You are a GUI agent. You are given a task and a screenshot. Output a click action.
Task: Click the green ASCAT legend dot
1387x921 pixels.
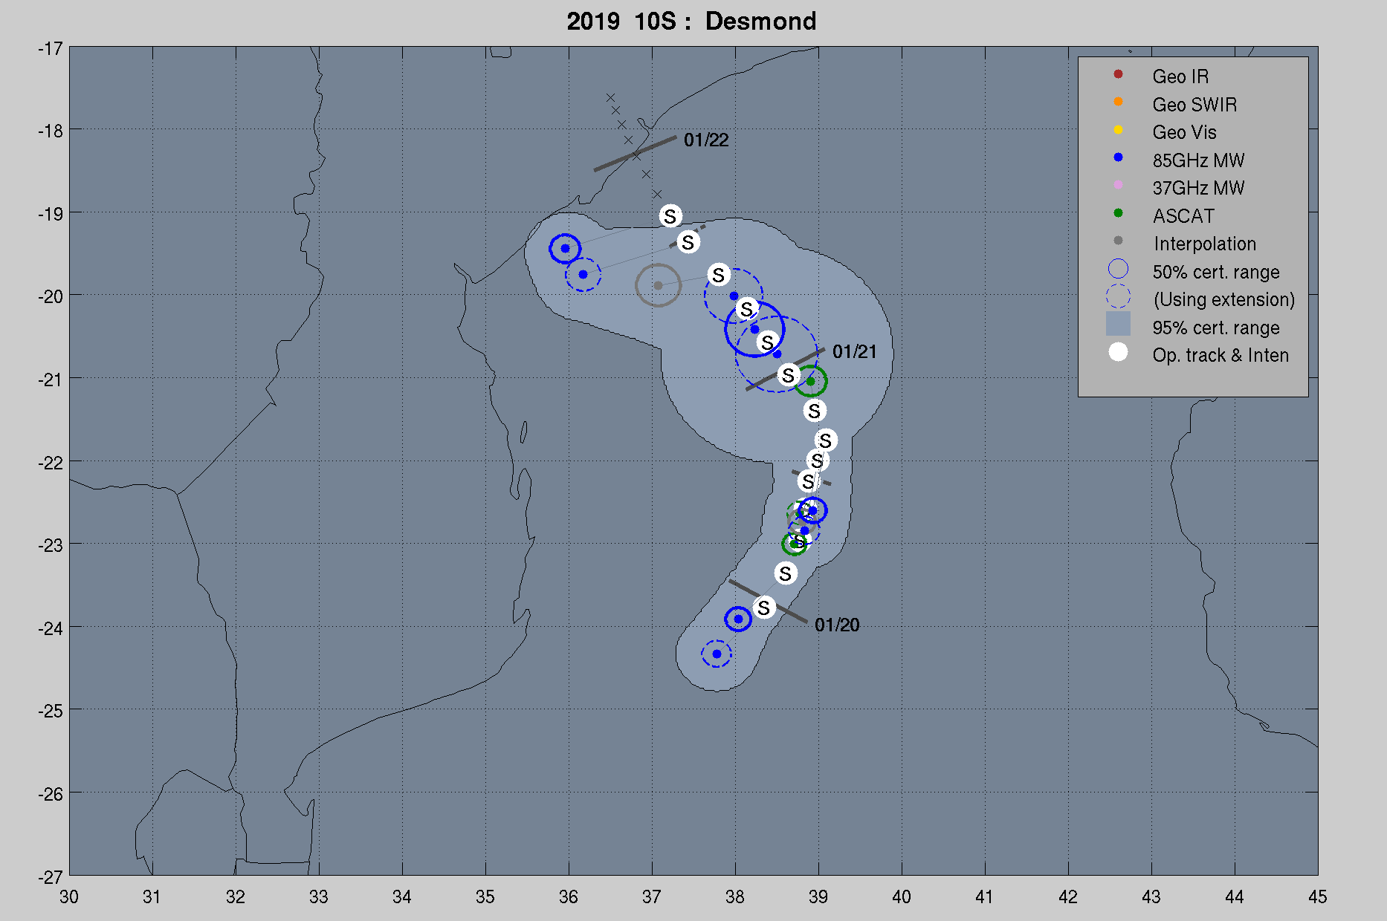[1118, 213]
